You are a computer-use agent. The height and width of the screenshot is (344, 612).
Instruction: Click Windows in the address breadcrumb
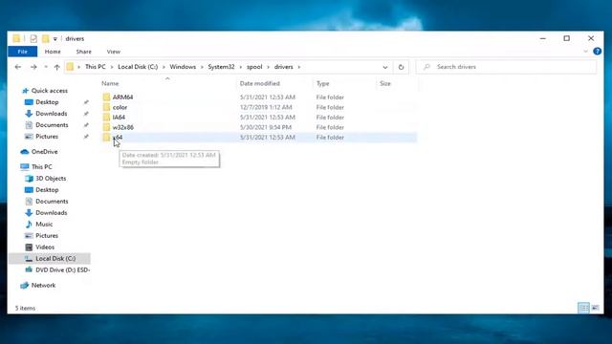(x=183, y=67)
